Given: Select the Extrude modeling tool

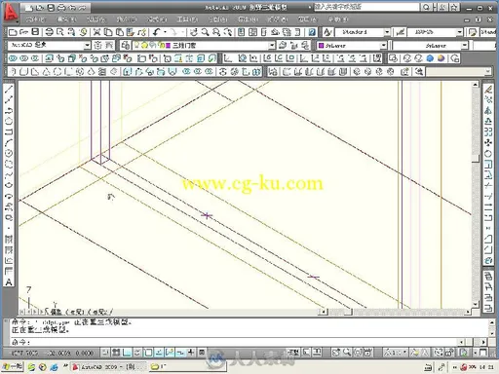Looking at the screenshot, I should coord(128,72).
